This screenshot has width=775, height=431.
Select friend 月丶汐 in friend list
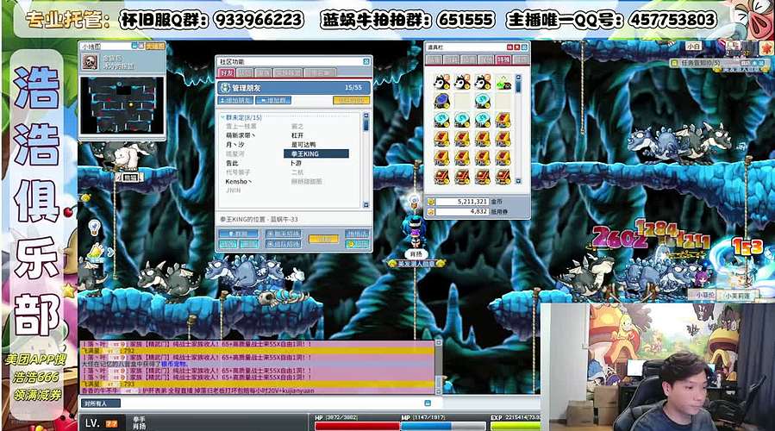[x=234, y=144]
